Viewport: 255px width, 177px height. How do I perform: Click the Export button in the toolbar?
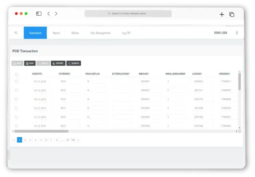pyautogui.click(x=58, y=63)
